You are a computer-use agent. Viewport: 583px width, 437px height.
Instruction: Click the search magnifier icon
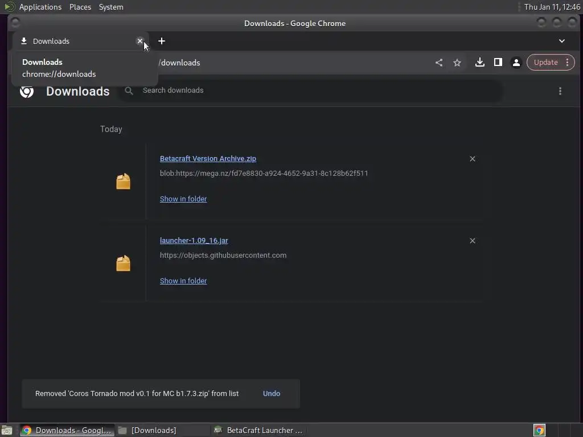tap(129, 90)
